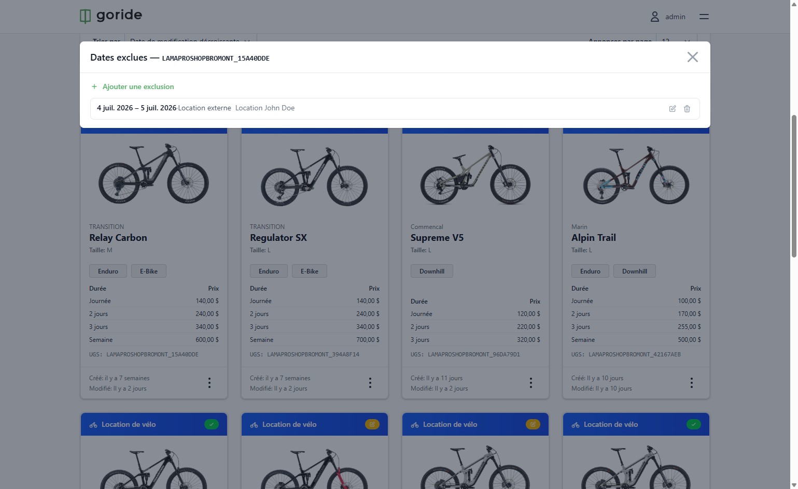This screenshot has height=489, width=798.
Task: Open the admin user account
Action: (668, 17)
